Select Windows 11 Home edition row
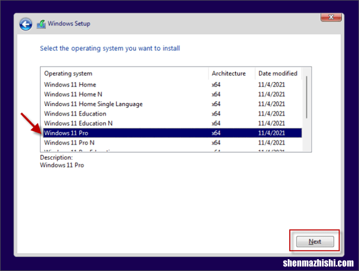 coord(173,85)
